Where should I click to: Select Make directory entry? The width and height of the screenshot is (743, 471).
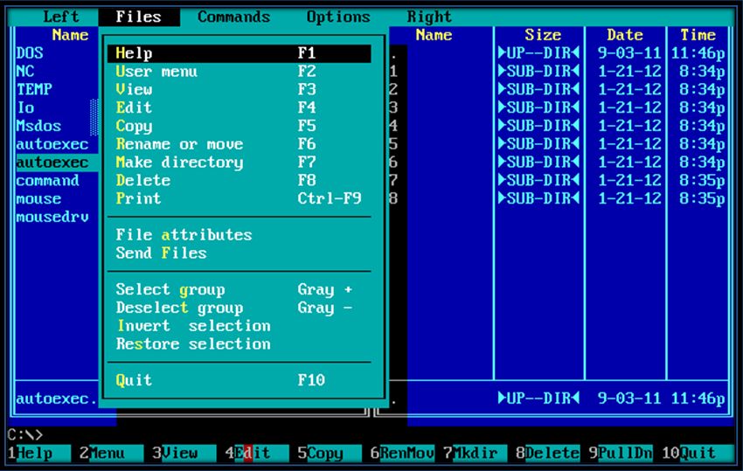pyautogui.click(x=240, y=162)
